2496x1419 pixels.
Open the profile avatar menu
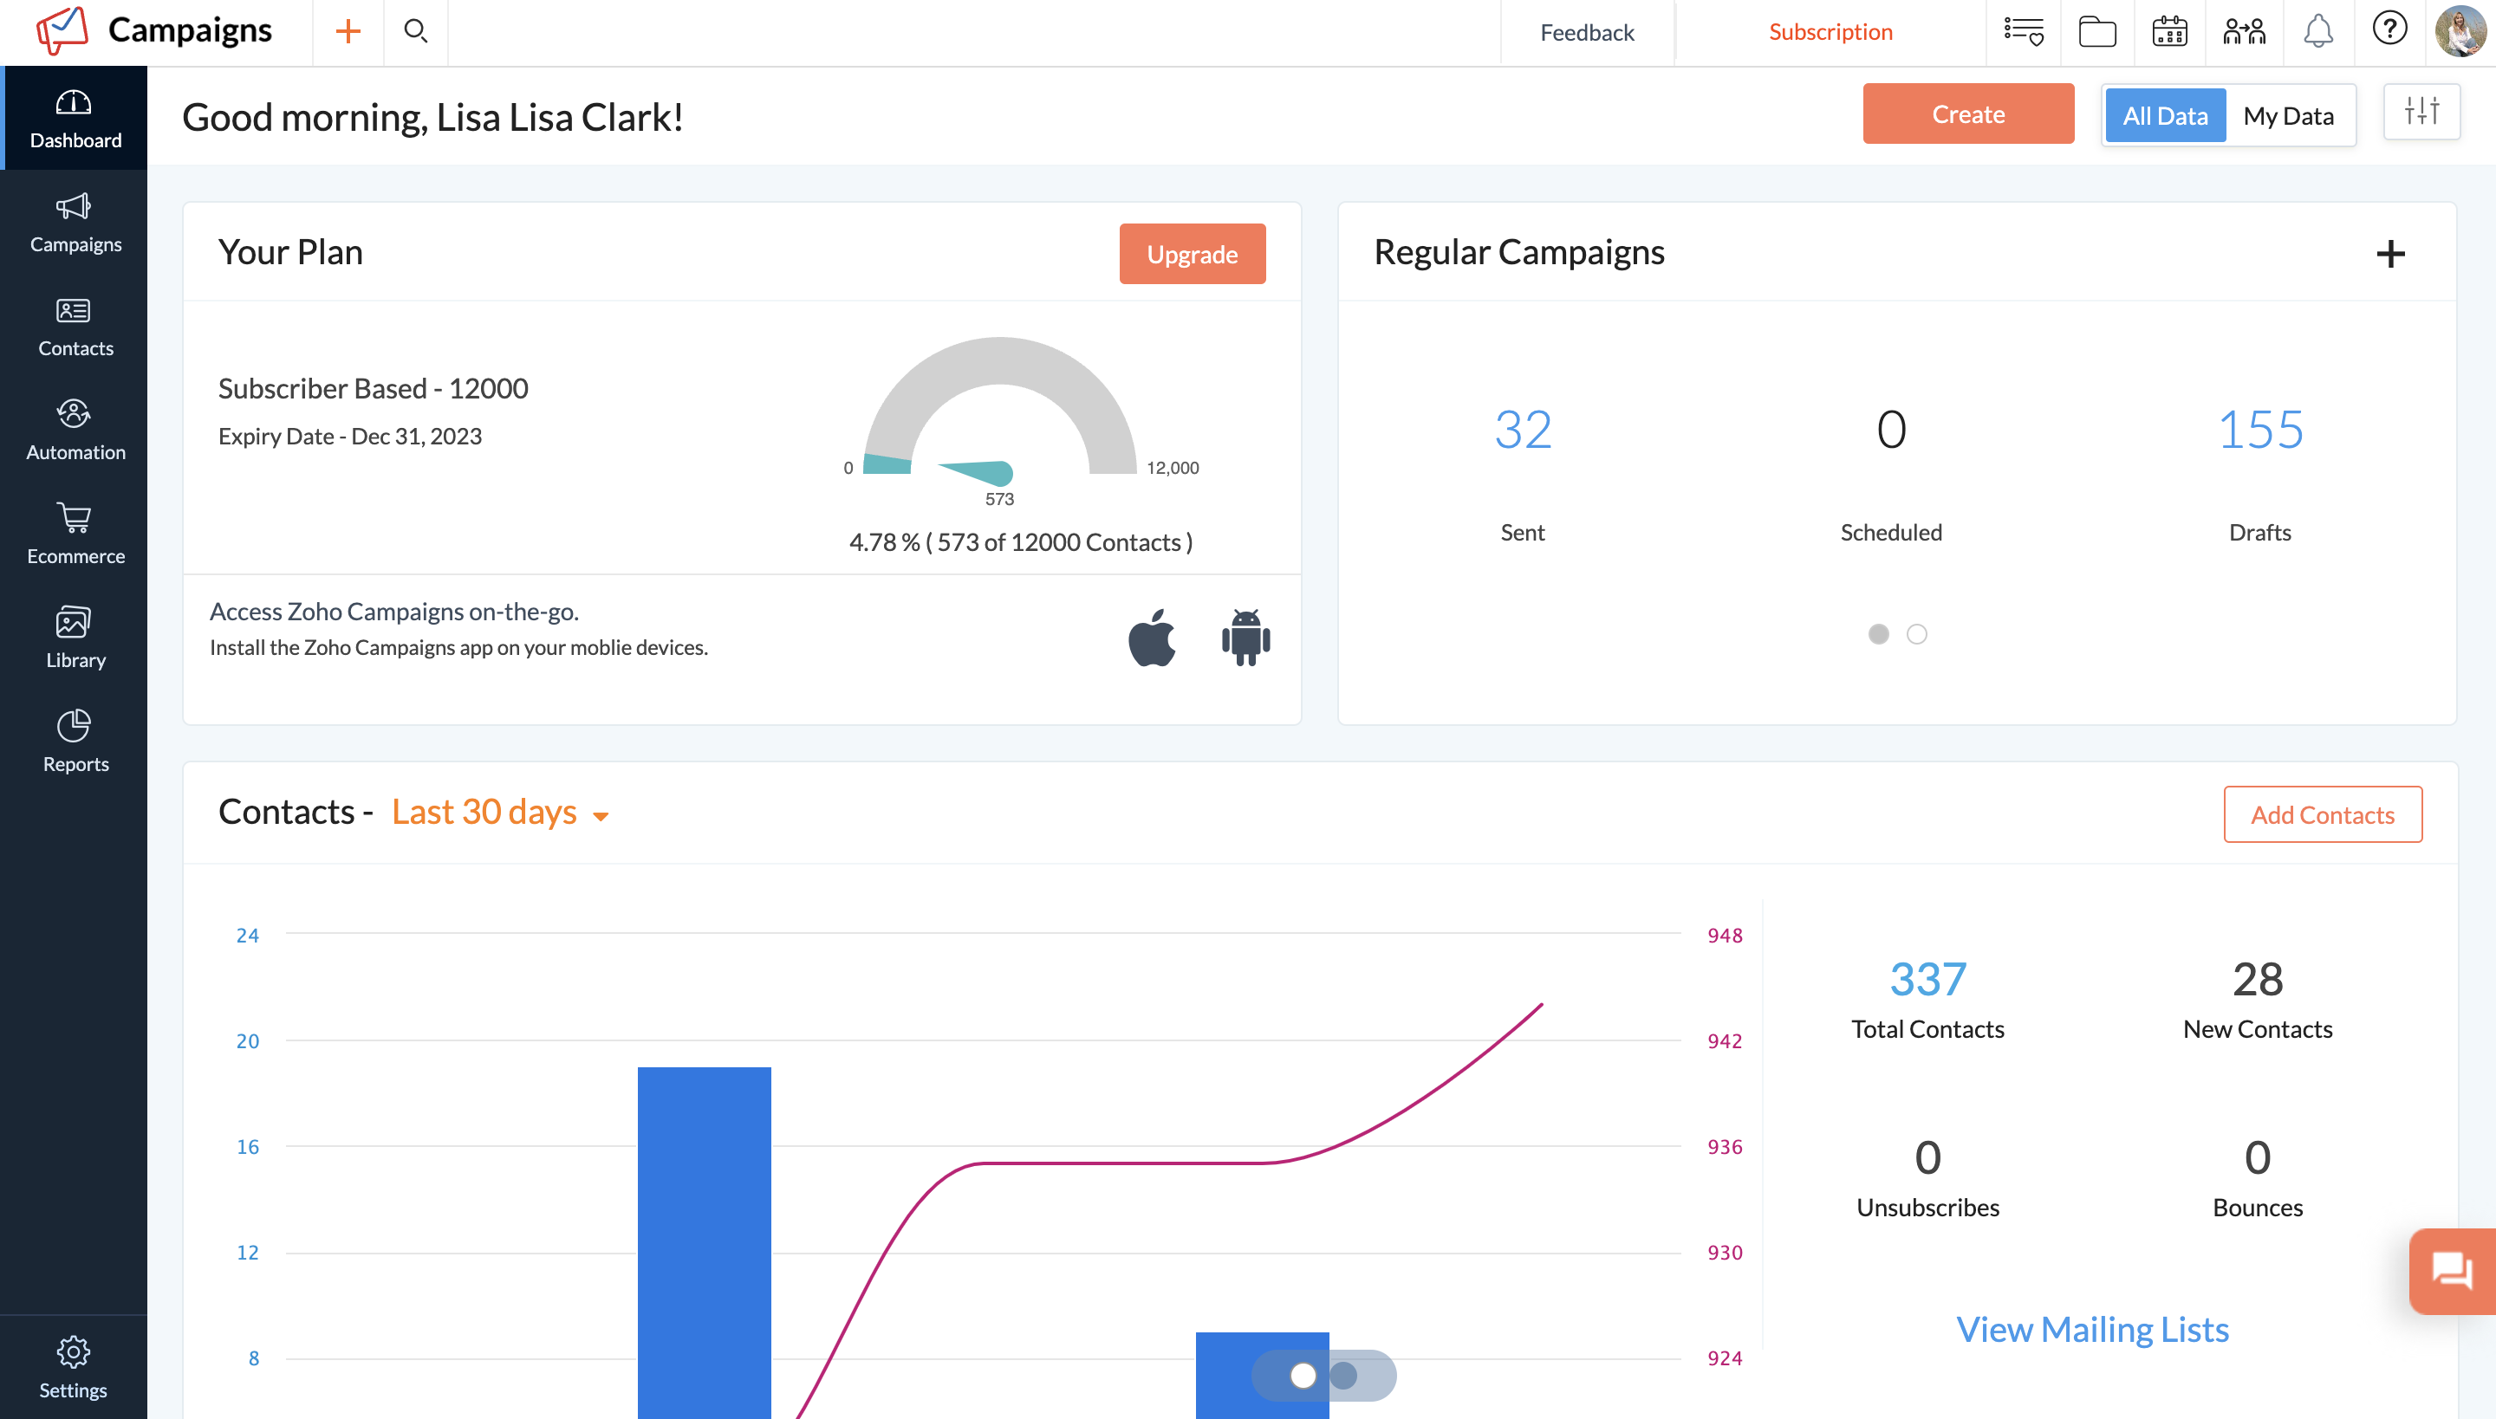(2461, 31)
